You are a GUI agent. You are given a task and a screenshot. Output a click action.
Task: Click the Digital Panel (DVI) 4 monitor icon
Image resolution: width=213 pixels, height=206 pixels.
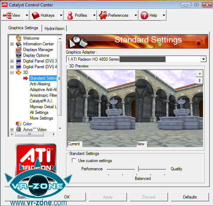tap(19, 67)
